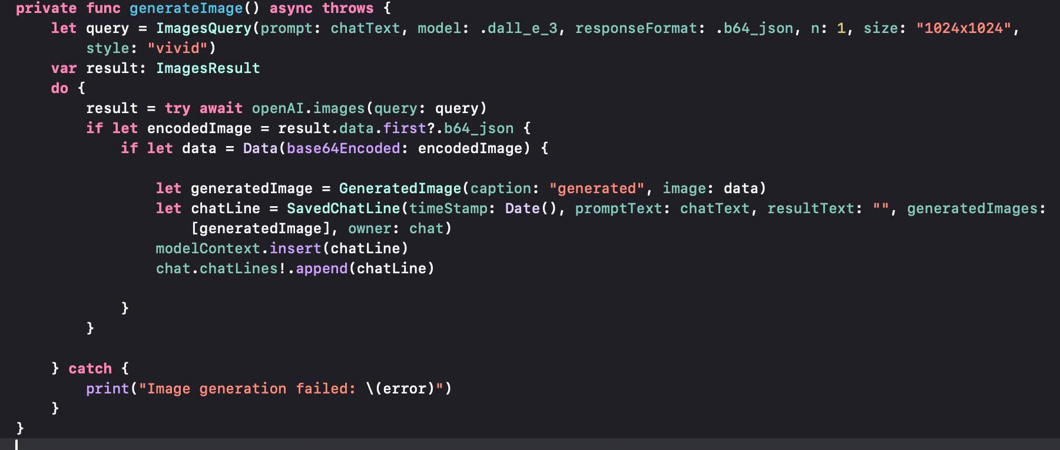This screenshot has width=1060, height=450.
Task: Click the catch keyword
Action: (x=90, y=369)
